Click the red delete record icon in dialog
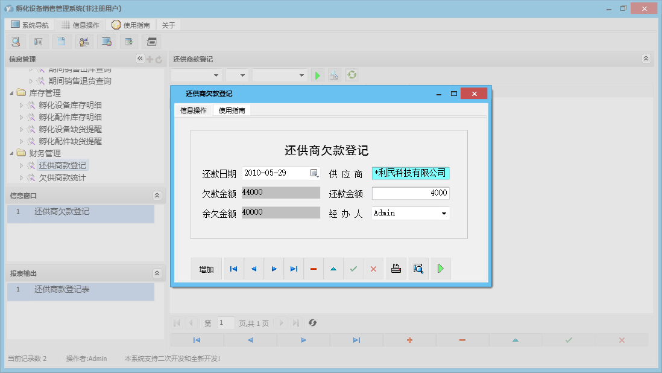Screen dimensions: 662x373 coord(314,269)
